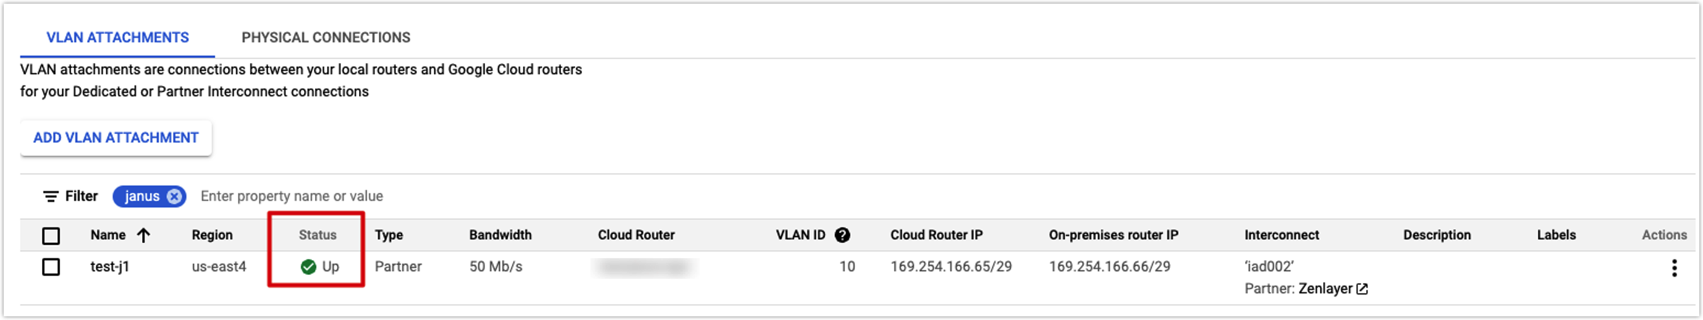Check the test-j1 row checkbox

[51, 267]
